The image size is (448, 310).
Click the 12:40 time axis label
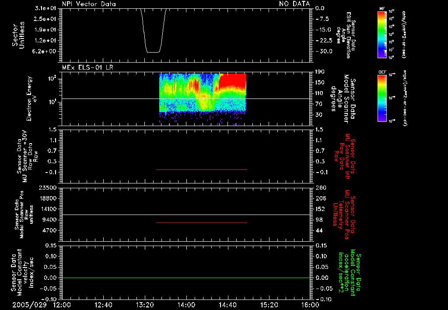103,305
